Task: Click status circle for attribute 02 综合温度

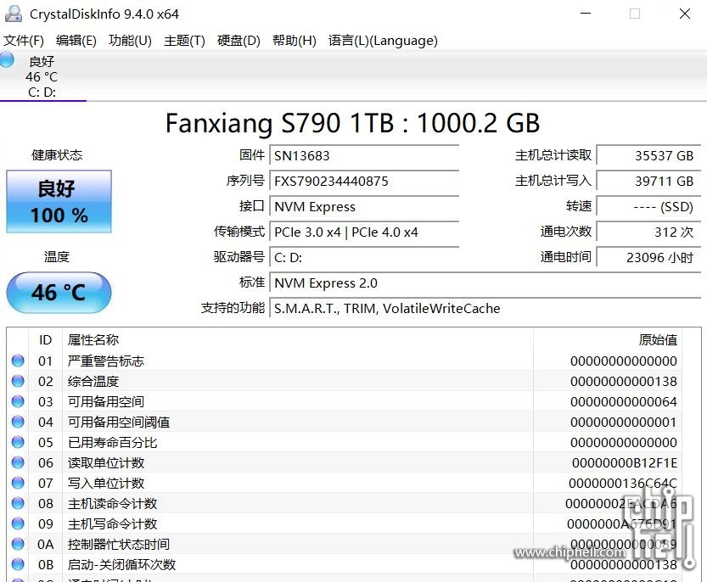Action: [18, 381]
